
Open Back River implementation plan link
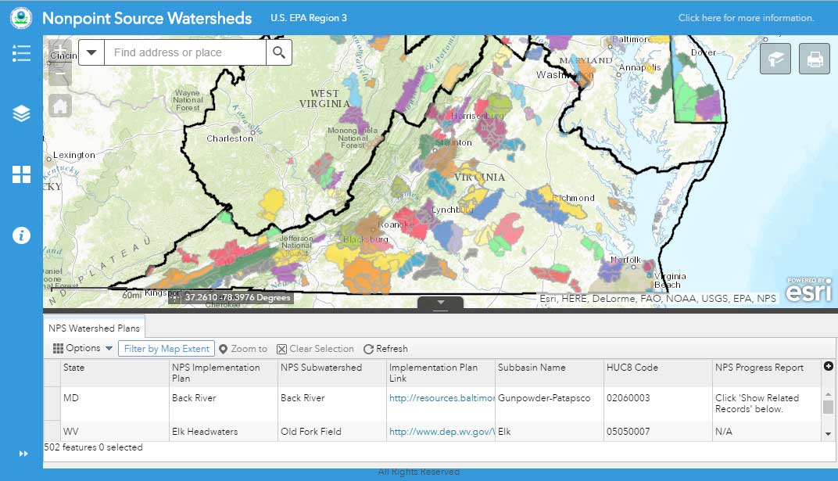click(442, 397)
